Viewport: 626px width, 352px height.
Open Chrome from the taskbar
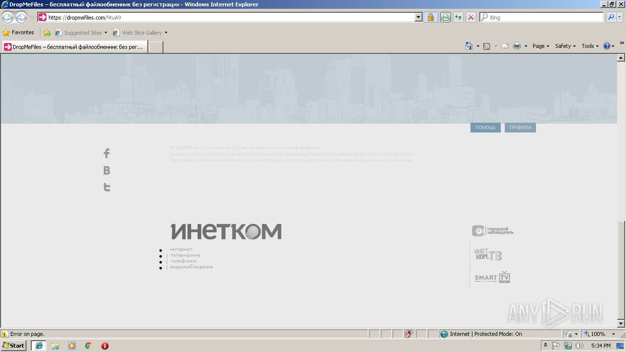89,346
